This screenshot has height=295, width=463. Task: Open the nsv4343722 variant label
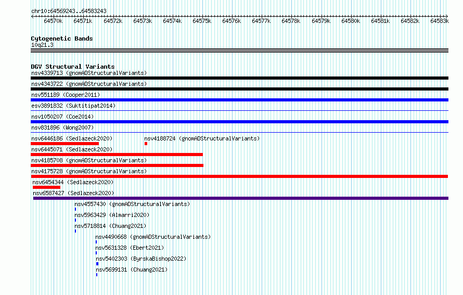(x=89, y=84)
